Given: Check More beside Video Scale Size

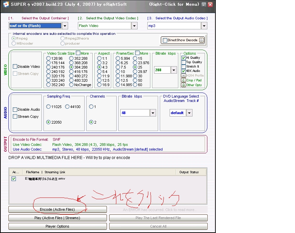Looking at the screenshot, I should click(78, 53).
